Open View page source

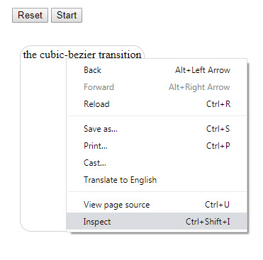[x=157, y=205]
